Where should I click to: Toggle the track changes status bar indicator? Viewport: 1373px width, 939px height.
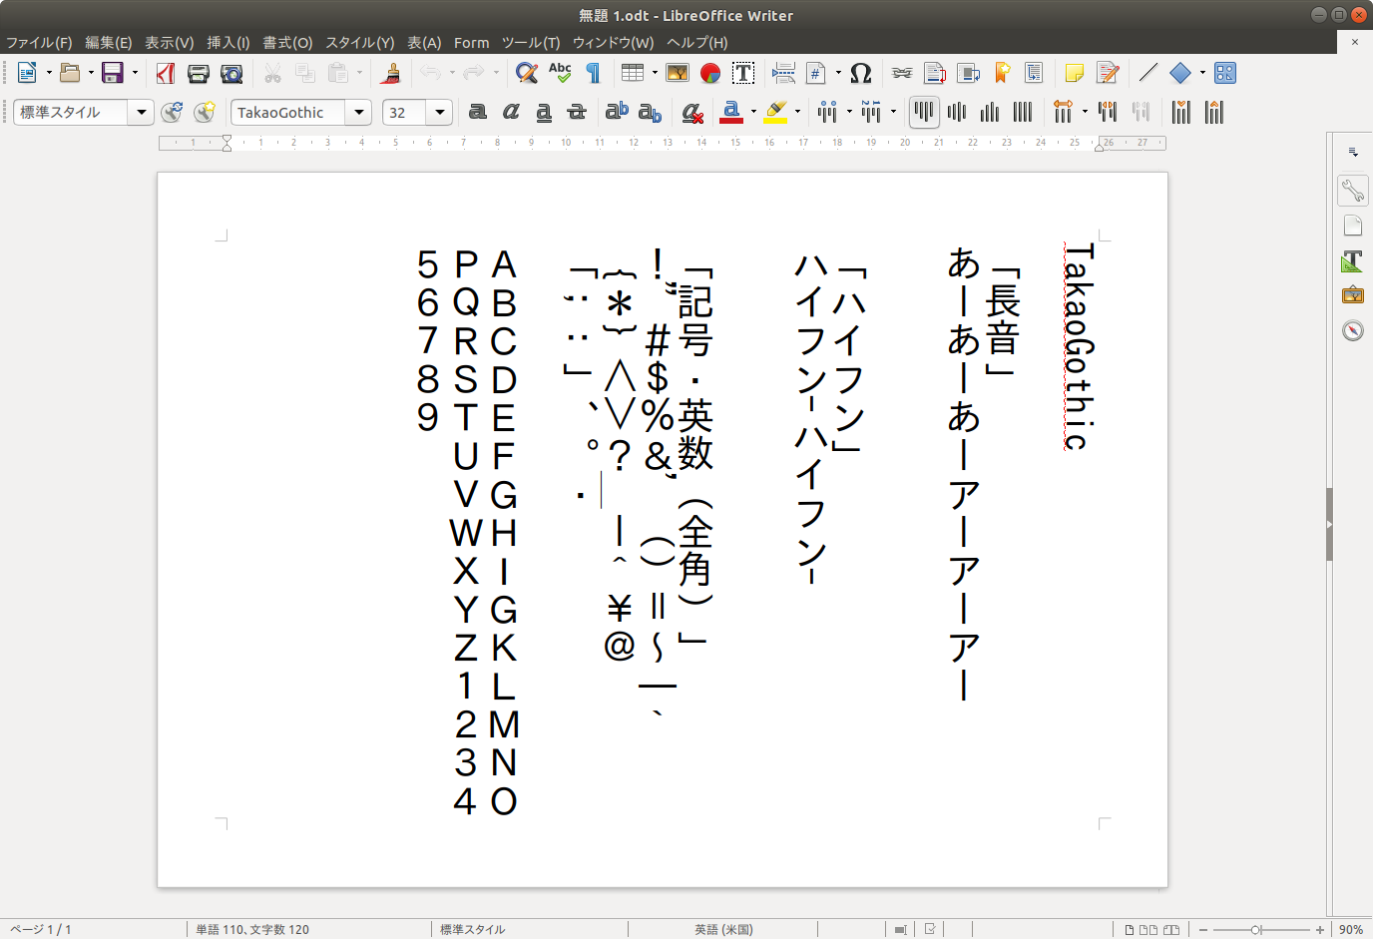pos(930,929)
